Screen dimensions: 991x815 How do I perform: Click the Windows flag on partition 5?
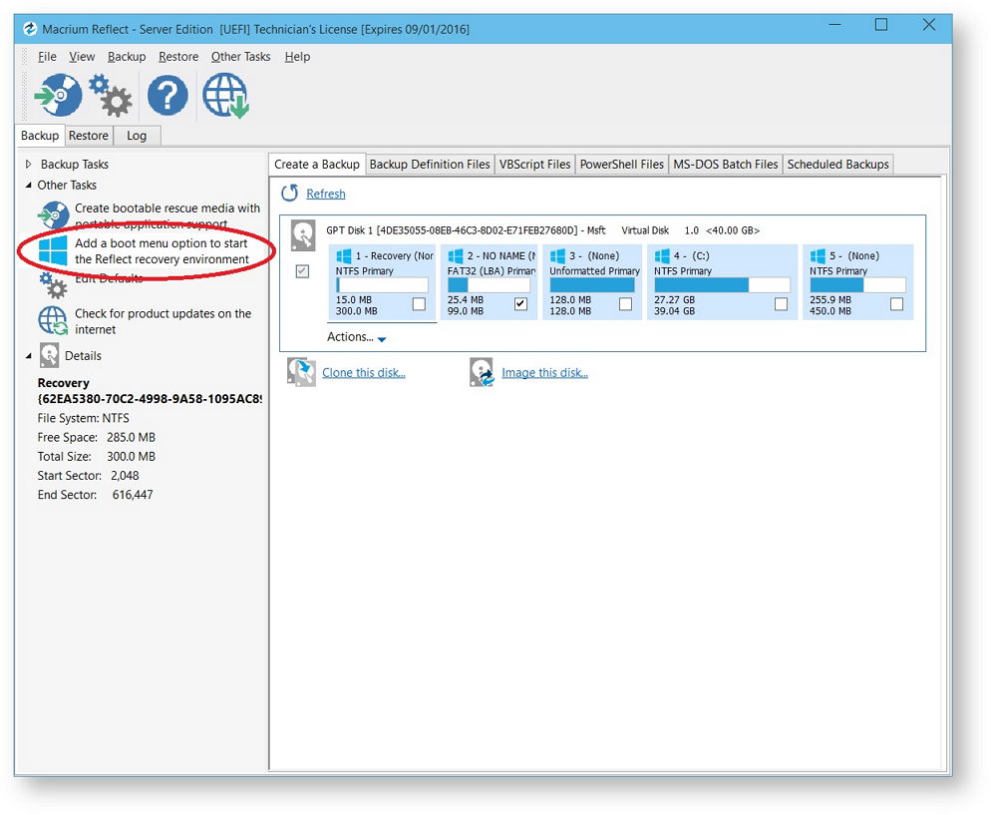(x=818, y=256)
